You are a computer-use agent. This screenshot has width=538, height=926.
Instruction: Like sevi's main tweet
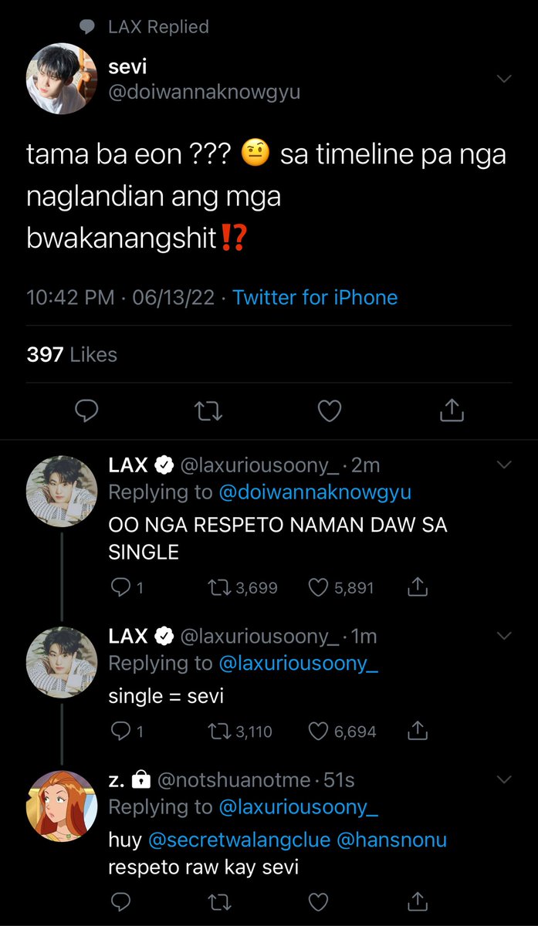(330, 412)
